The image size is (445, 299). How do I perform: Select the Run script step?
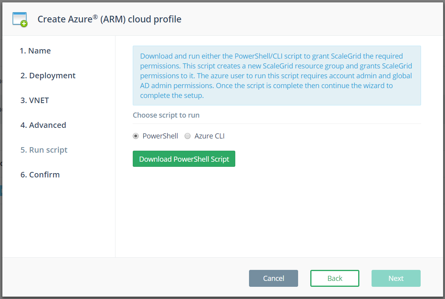(44, 149)
